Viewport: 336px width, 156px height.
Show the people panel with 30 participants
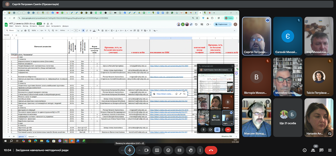tap(313, 150)
